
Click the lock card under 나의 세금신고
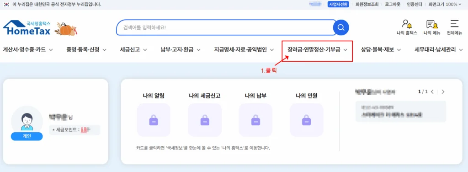click(205, 120)
